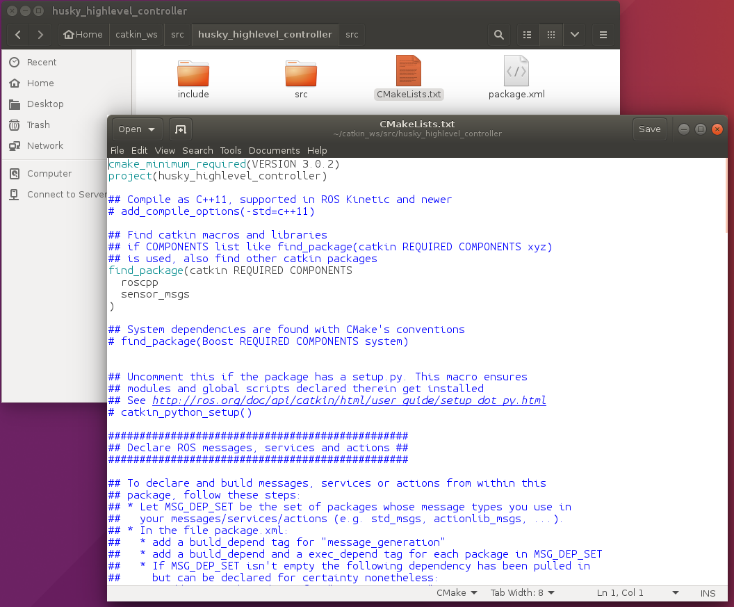Click the 'roscpp' line in editor
The image size is (734, 607).
[x=140, y=282]
